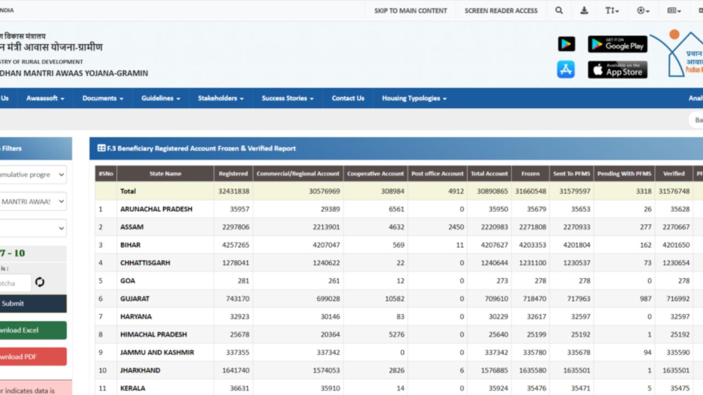Click the Download Excel button

32,330
